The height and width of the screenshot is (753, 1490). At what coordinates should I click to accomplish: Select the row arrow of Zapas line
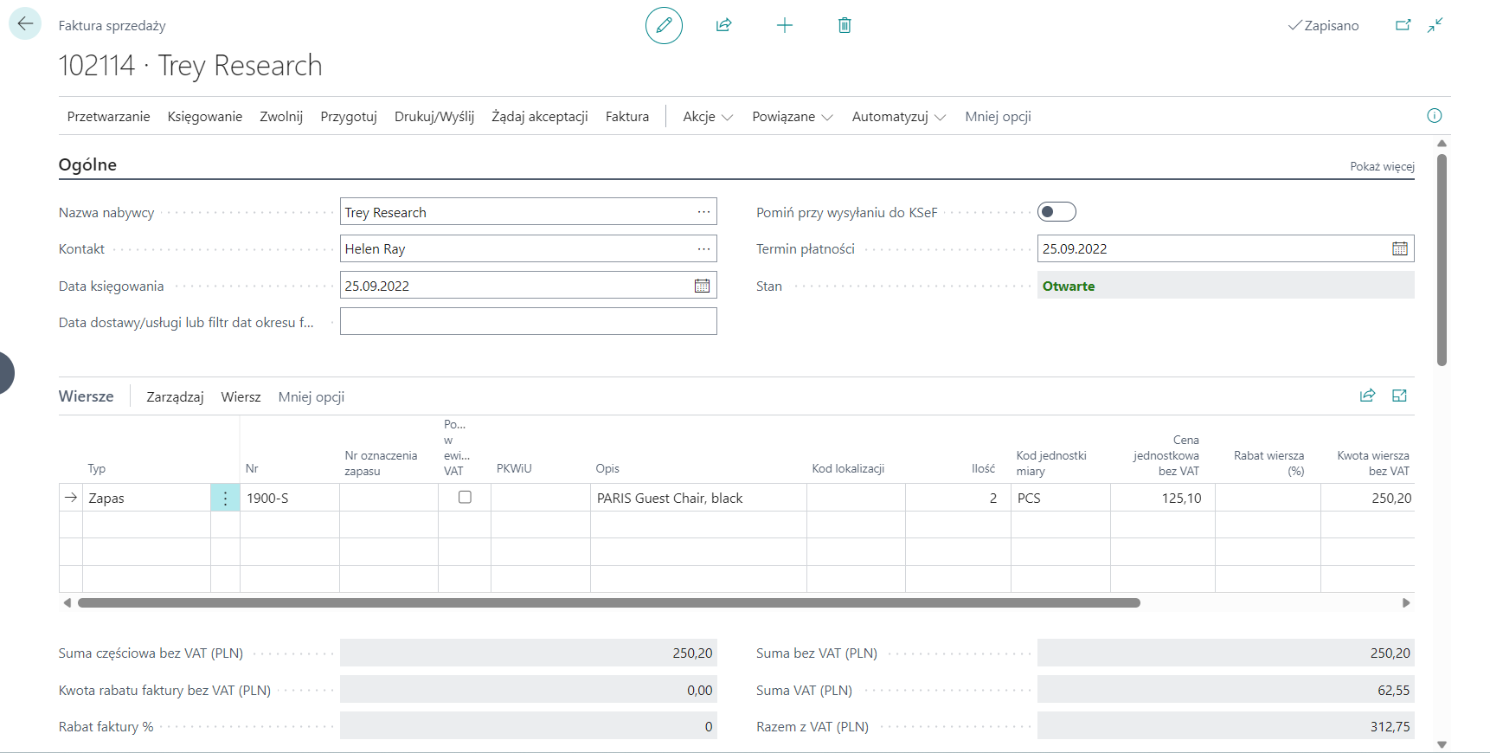coord(71,498)
